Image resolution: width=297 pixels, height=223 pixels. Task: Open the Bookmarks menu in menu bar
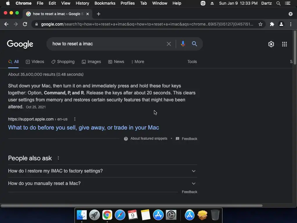105,3
